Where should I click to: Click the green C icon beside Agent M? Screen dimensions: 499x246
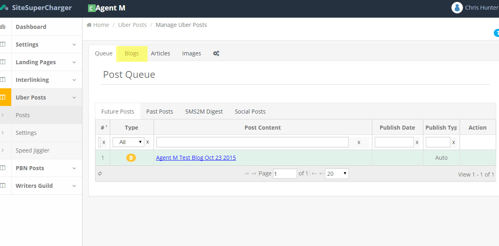coord(91,8)
